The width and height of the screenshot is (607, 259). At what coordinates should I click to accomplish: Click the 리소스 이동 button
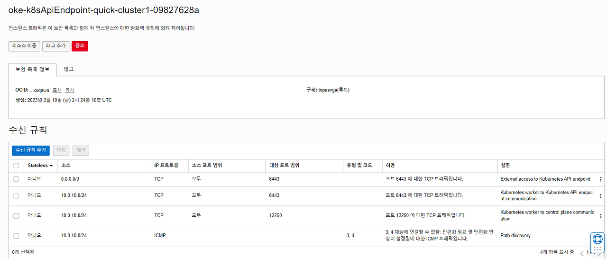coord(24,46)
